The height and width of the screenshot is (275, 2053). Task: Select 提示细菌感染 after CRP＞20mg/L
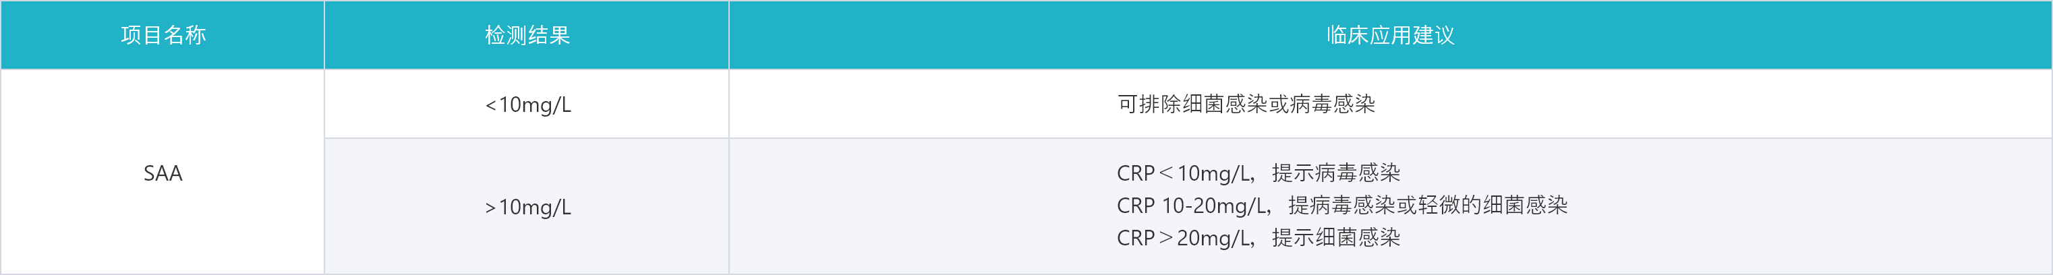1335,237
